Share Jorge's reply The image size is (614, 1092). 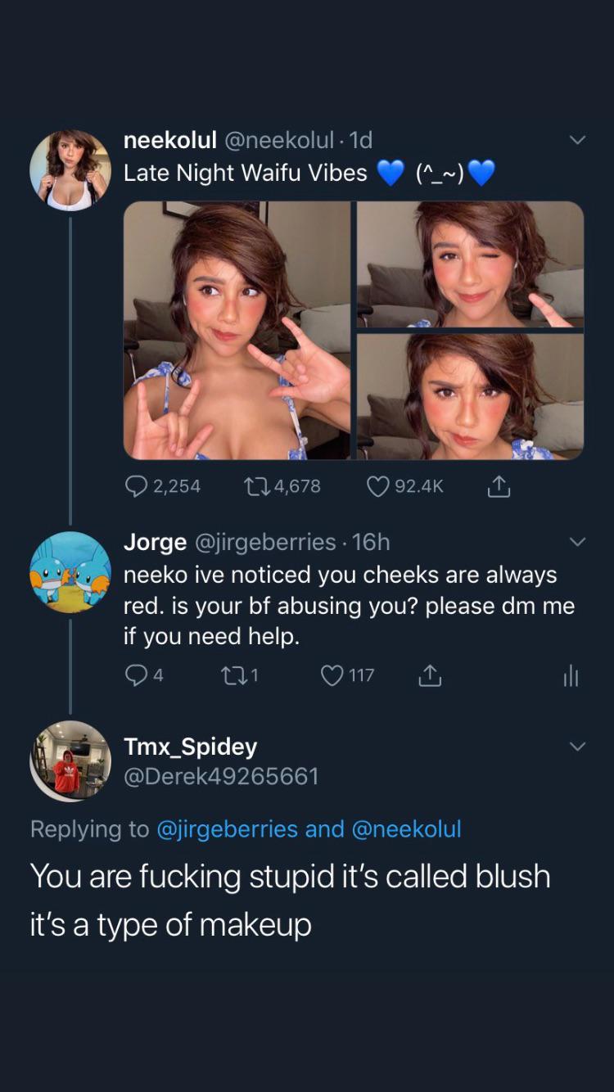[x=430, y=676]
